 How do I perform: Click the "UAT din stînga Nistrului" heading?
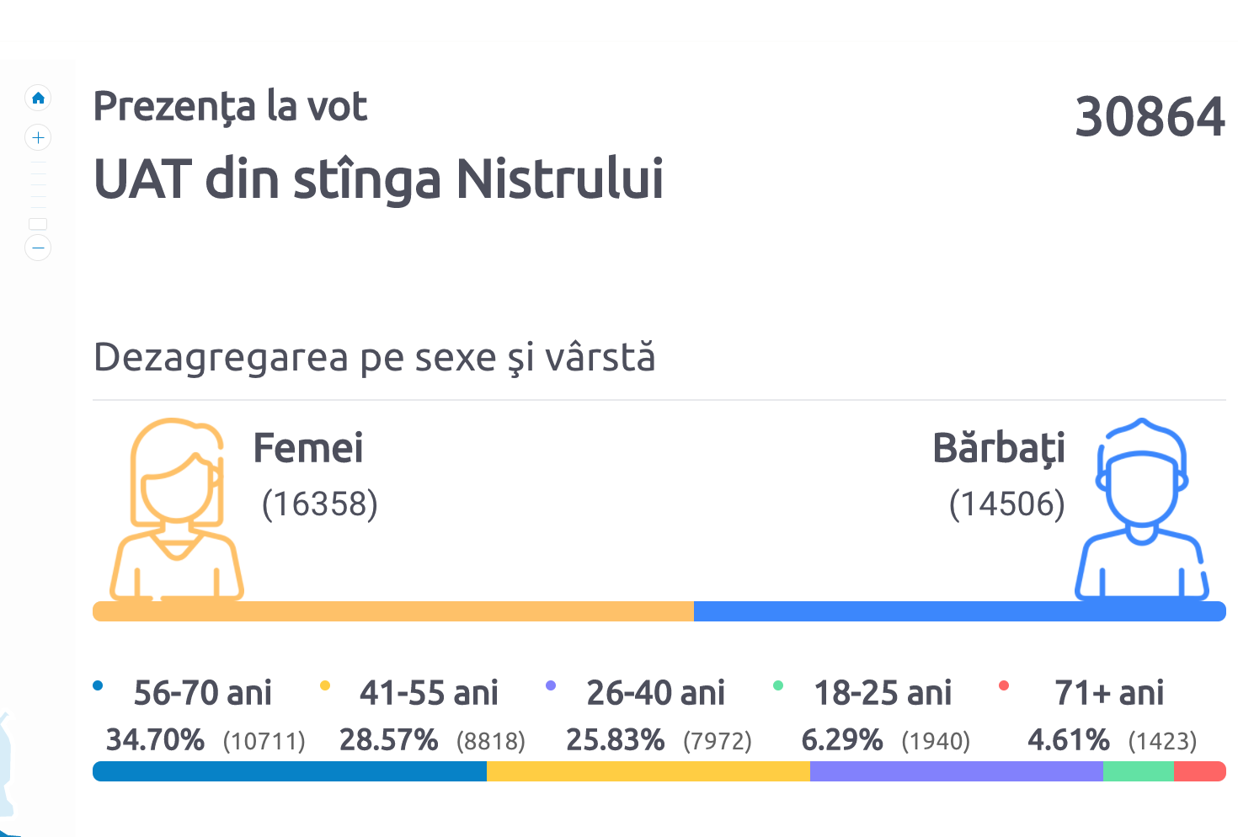click(x=379, y=179)
